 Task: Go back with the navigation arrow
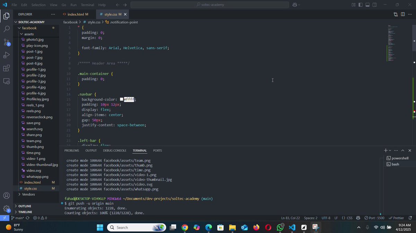(118, 5)
